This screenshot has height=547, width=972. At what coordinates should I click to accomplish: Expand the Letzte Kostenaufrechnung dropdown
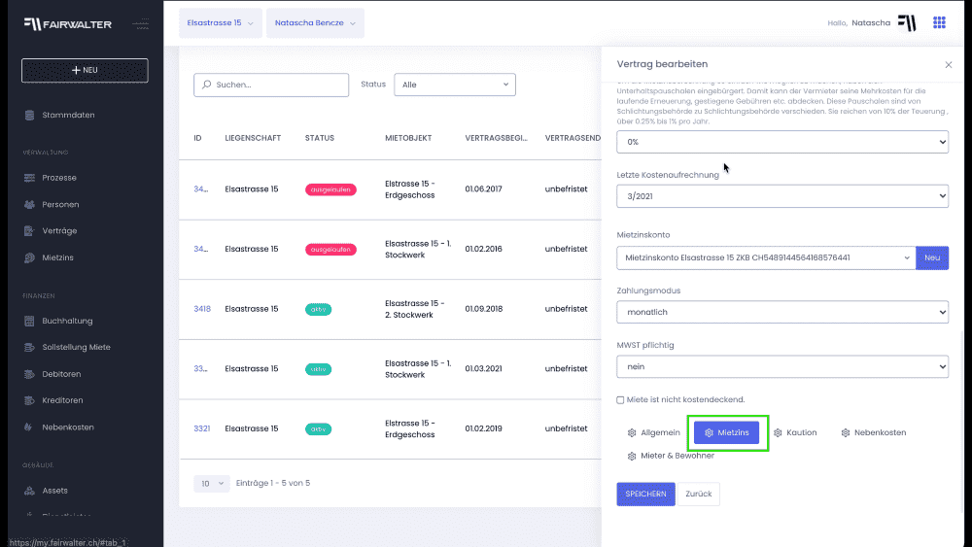[x=781, y=196]
